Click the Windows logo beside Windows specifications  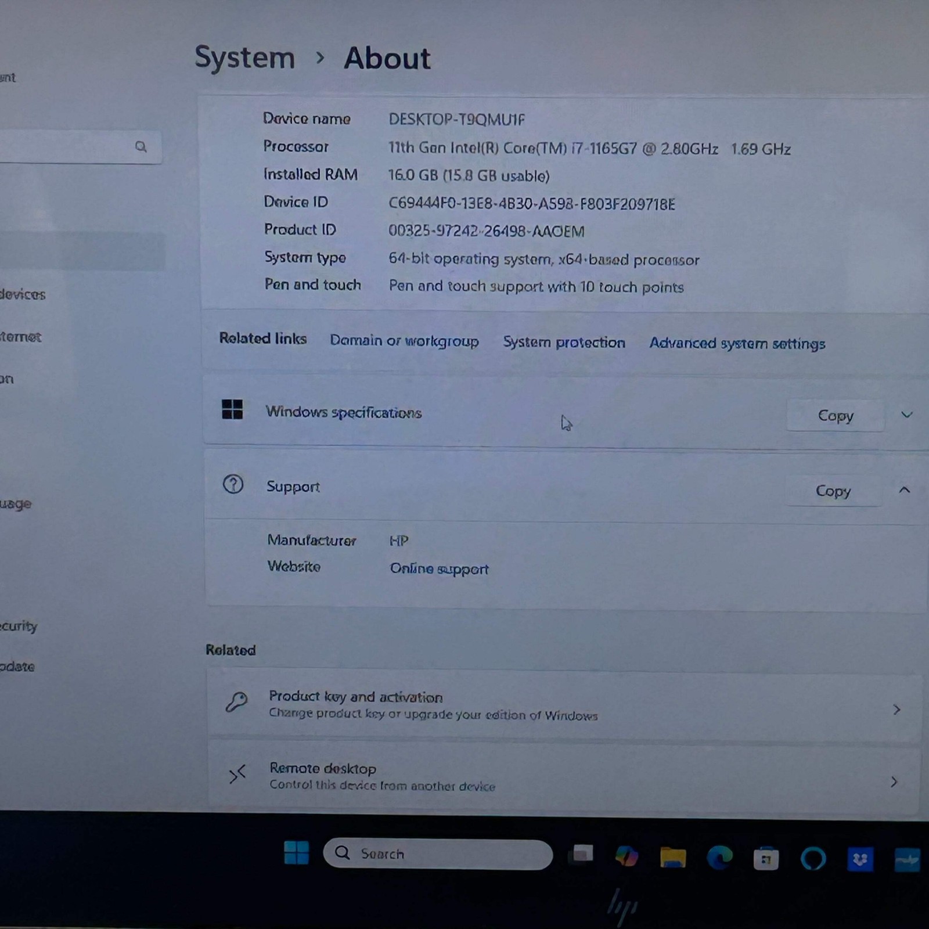pos(232,409)
